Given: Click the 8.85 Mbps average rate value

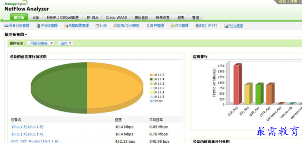Looking at the screenshot, I should [x=158, y=127].
